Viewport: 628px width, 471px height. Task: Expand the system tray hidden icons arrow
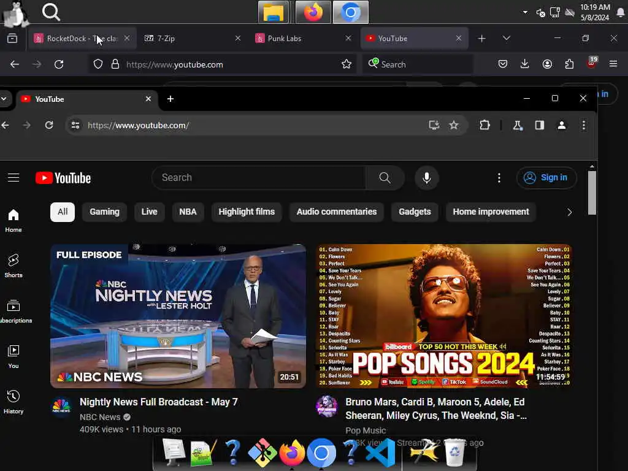525,12
